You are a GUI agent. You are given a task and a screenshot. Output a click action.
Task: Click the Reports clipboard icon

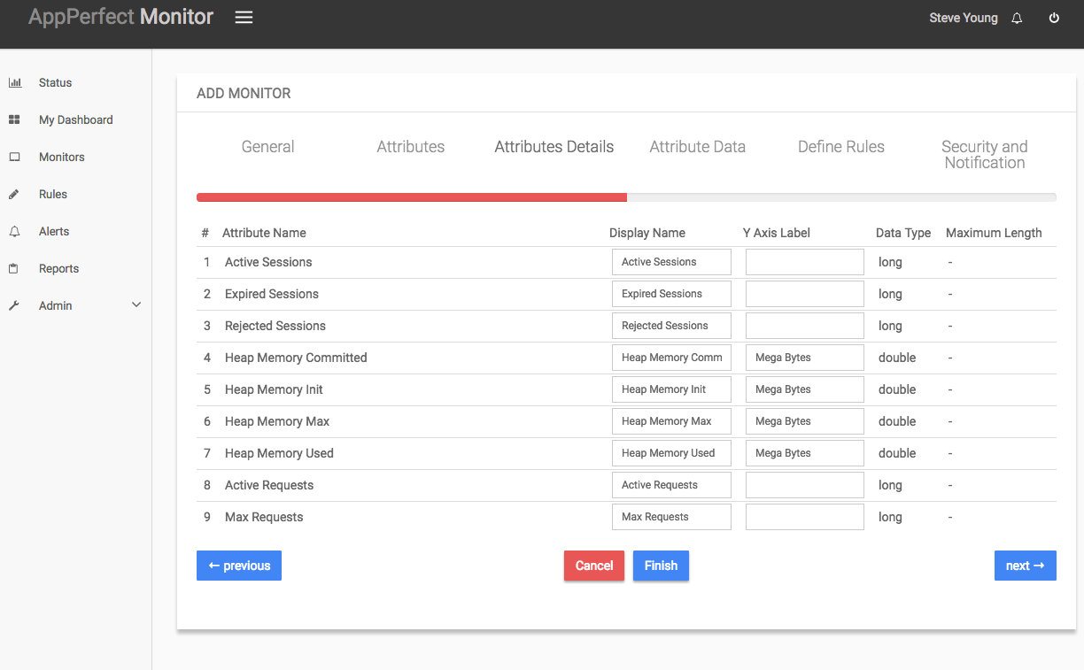point(14,268)
